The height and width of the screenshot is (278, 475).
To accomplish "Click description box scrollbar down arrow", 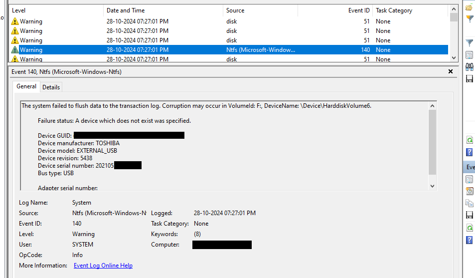I will click(432, 186).
